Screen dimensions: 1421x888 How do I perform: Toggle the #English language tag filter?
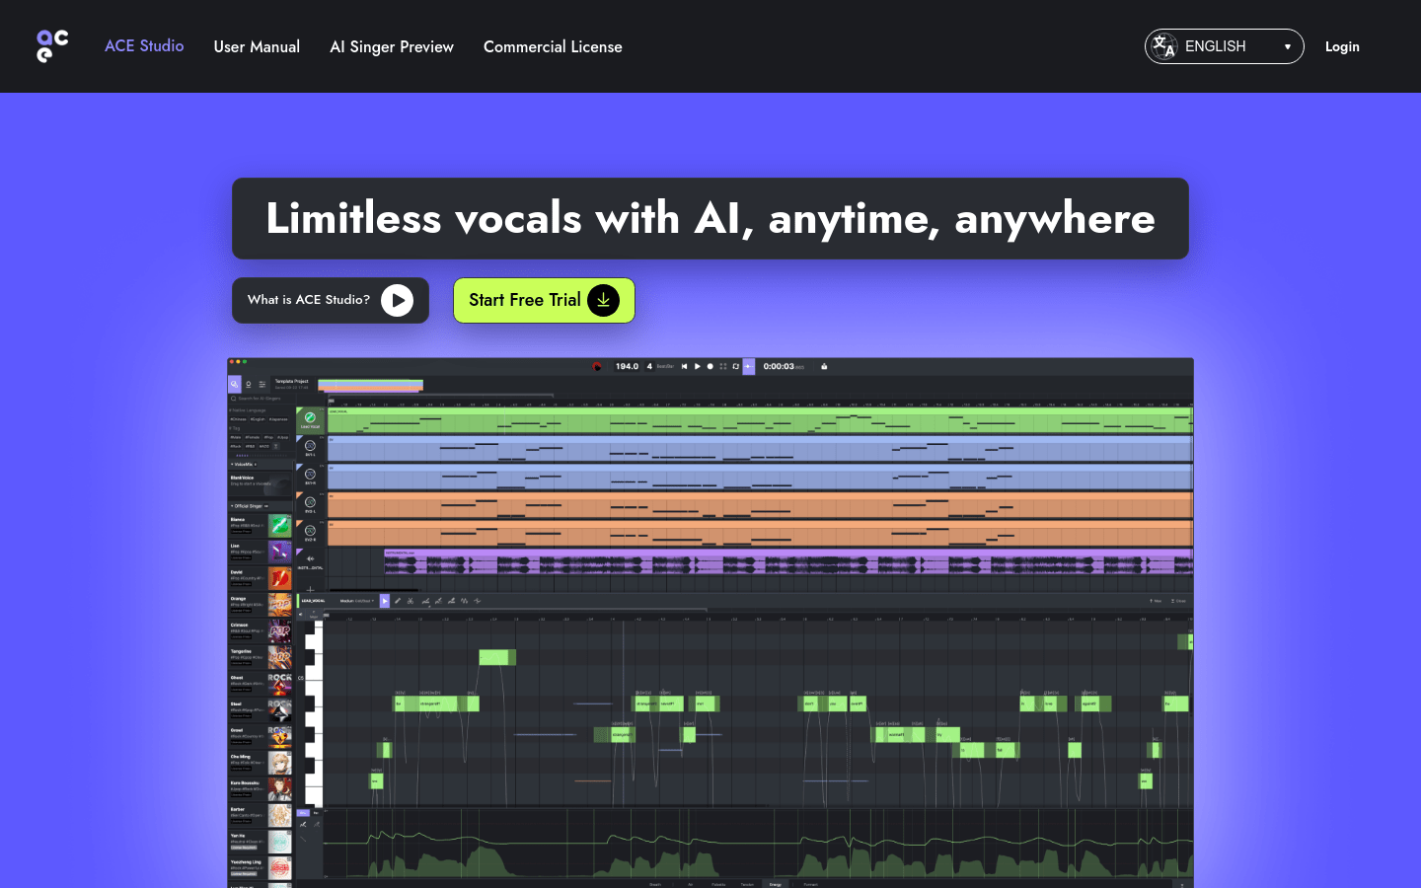pyautogui.click(x=258, y=419)
